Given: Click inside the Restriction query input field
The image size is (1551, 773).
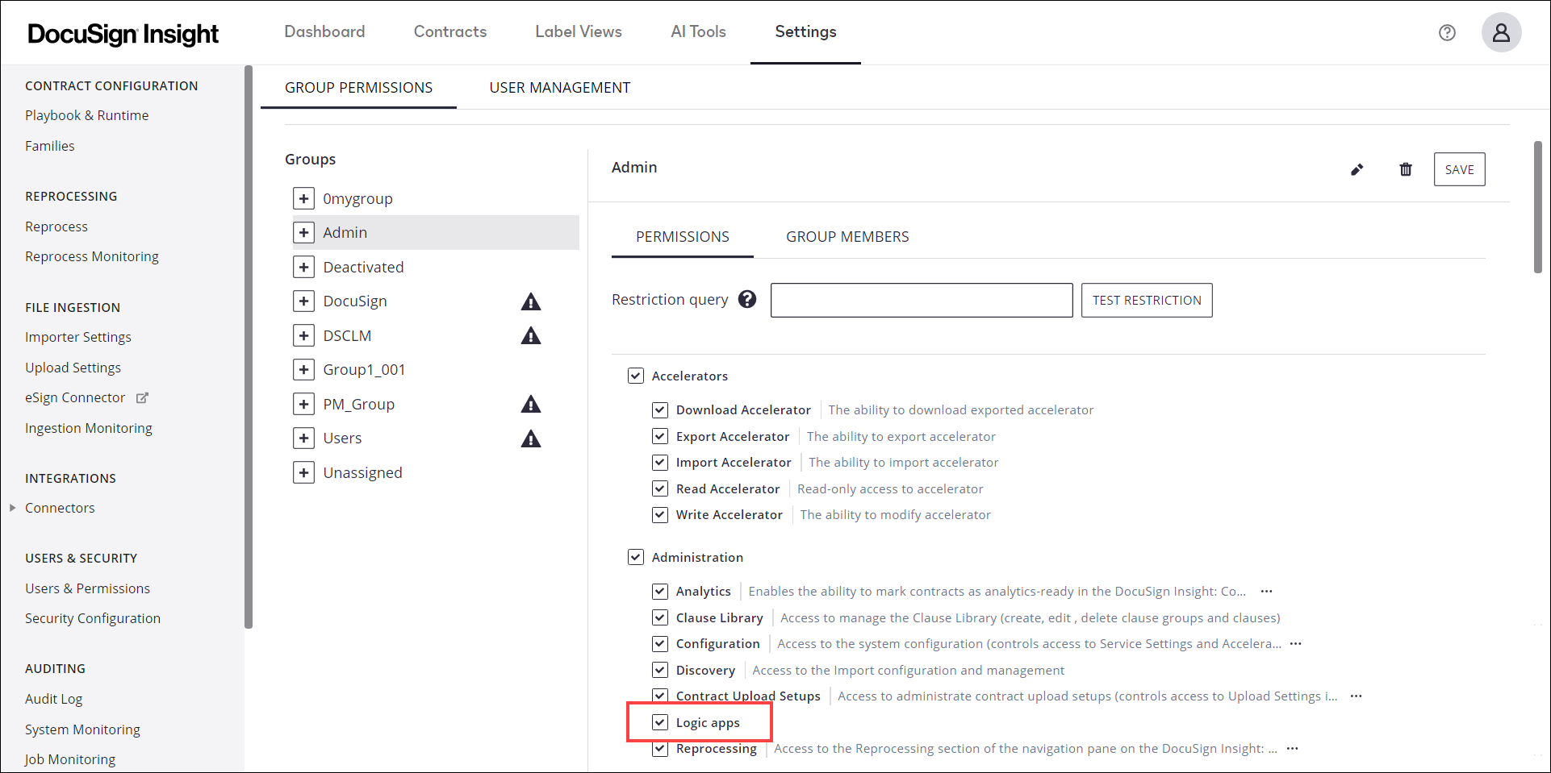Looking at the screenshot, I should [921, 299].
